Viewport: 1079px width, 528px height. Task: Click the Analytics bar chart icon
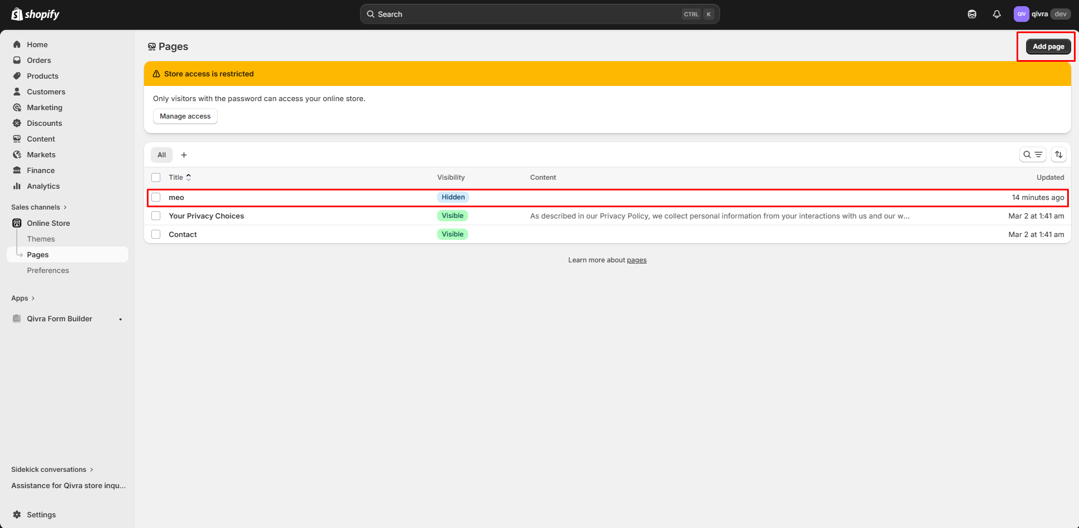click(17, 186)
